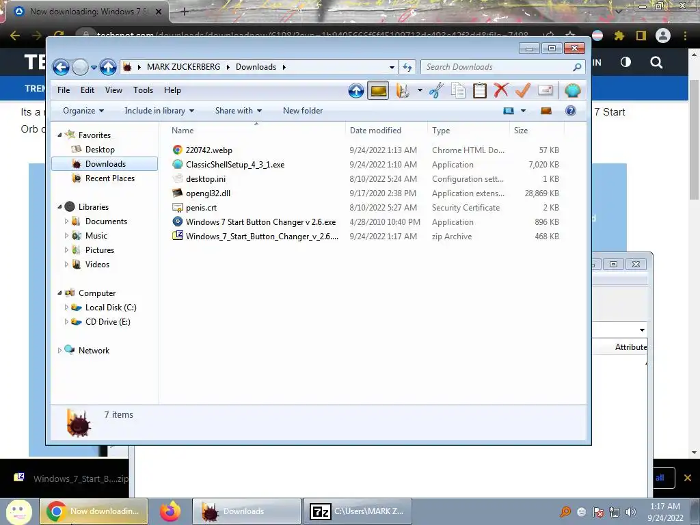Select Videos library in the tree
The image size is (700, 525).
pyautogui.click(x=97, y=265)
